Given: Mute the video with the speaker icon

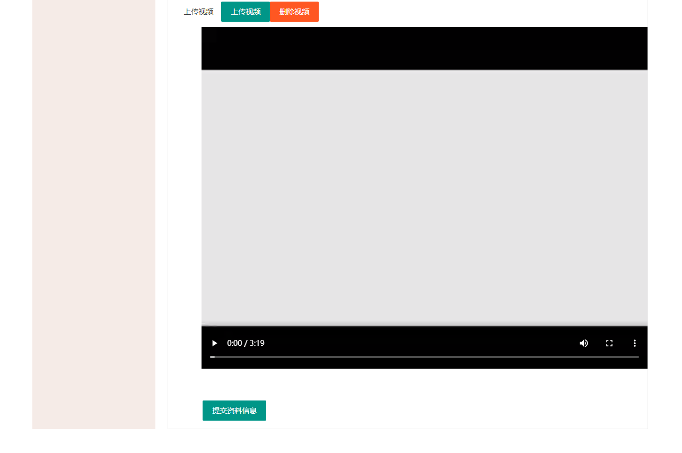Looking at the screenshot, I should [584, 343].
